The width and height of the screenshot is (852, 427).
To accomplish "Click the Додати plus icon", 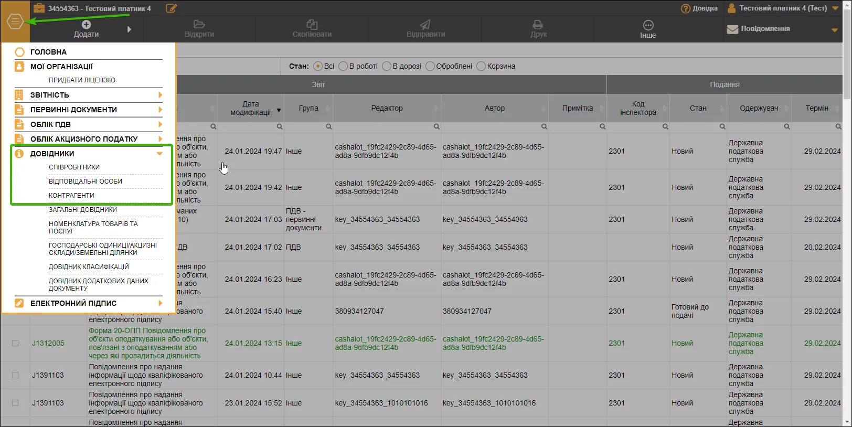I will pyautogui.click(x=87, y=25).
